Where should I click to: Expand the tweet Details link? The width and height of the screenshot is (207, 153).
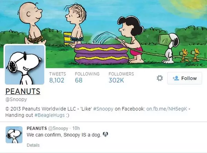[x=33, y=145]
